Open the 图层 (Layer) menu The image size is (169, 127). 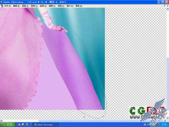34,6
